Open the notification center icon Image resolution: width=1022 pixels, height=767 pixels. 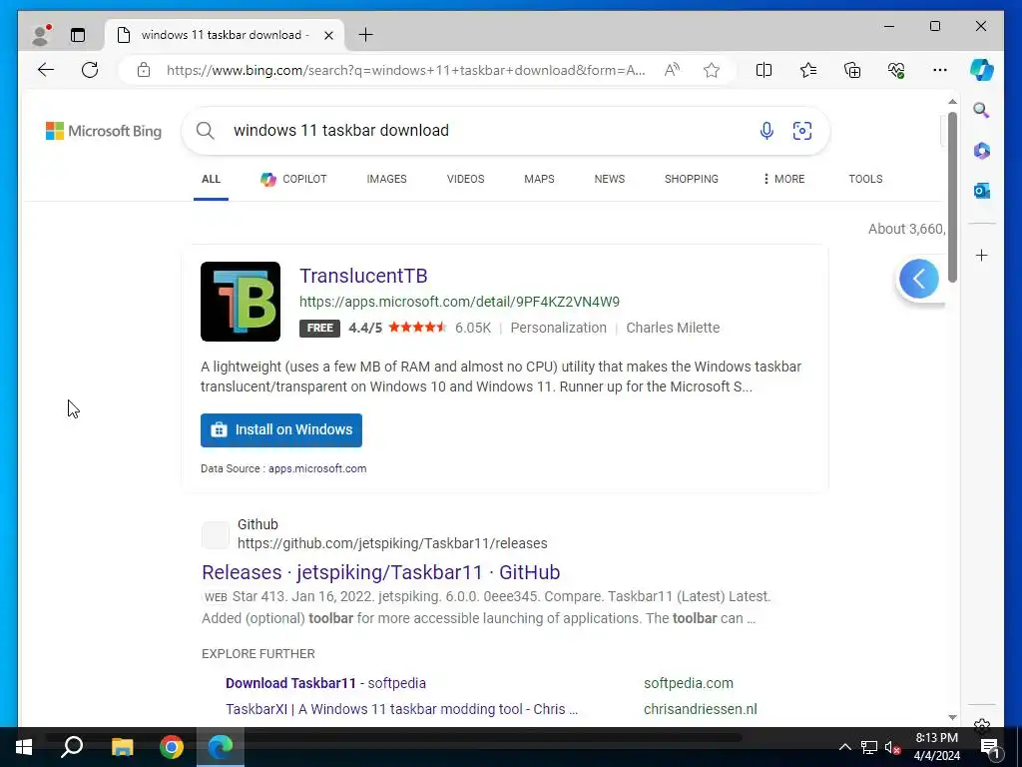[990, 748]
